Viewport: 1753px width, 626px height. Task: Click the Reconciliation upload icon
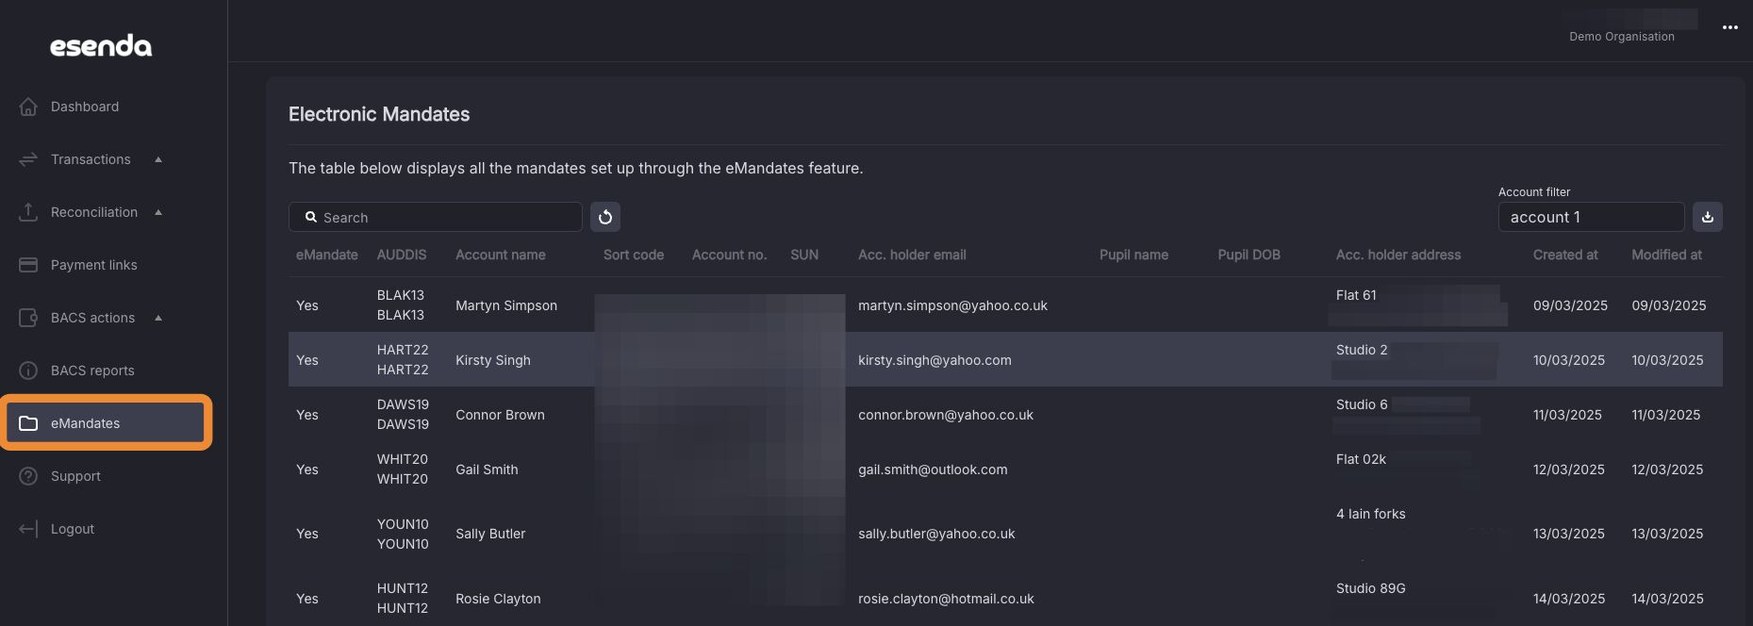click(x=28, y=212)
